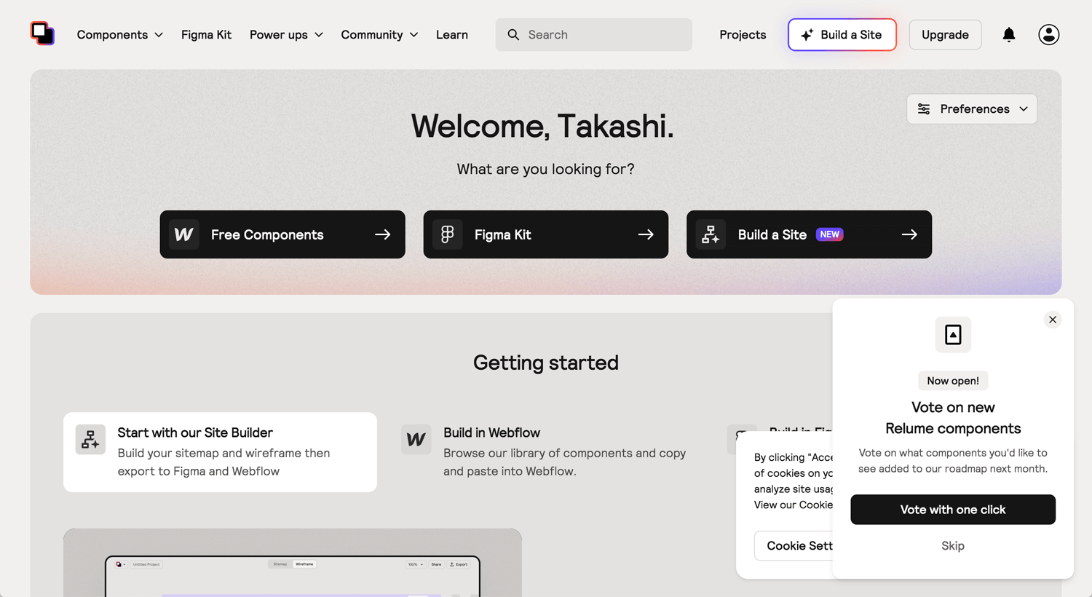This screenshot has height=597, width=1092.
Task: Expand the Components menu
Action: (120, 34)
